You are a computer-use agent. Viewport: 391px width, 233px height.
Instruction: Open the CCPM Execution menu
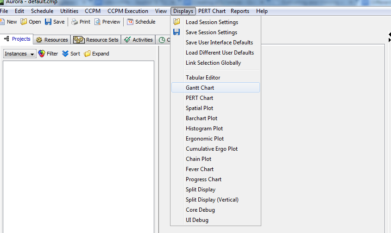click(x=128, y=11)
